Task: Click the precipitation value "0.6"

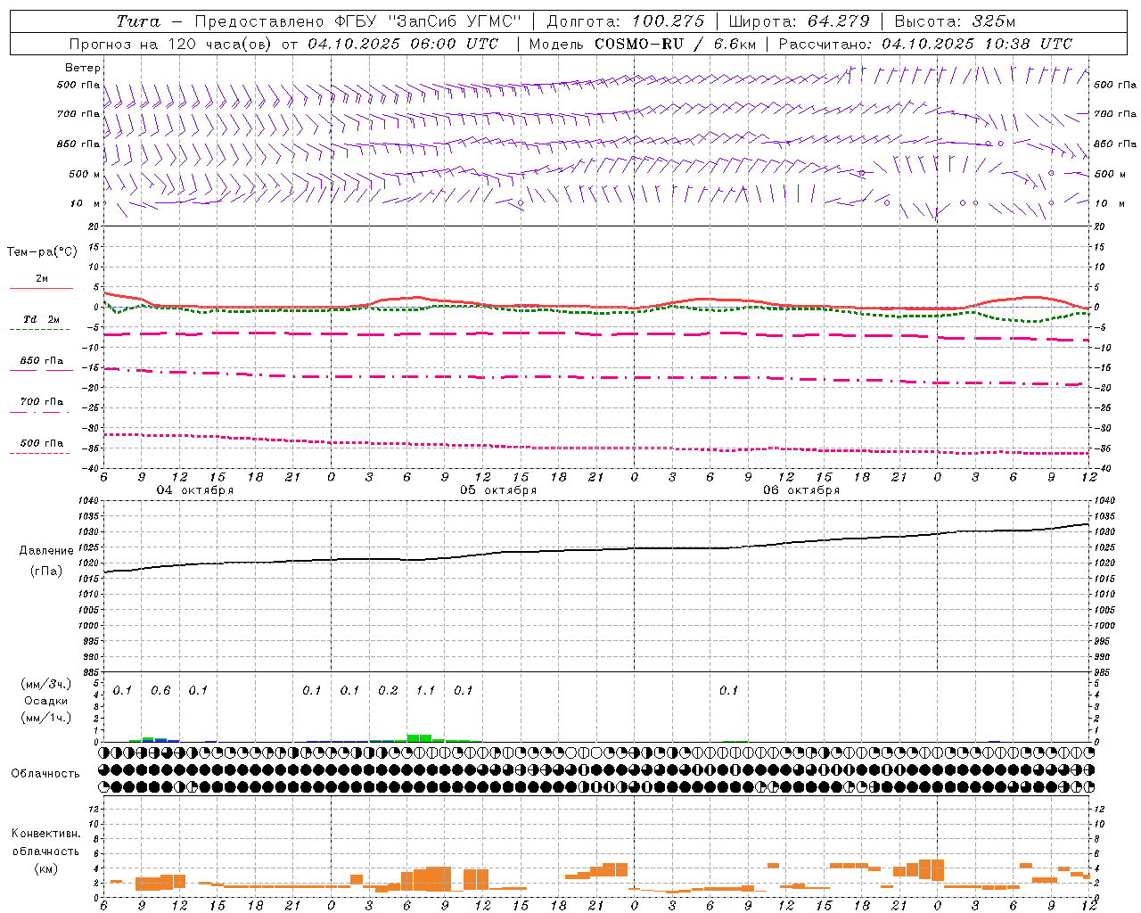Action: coord(160,690)
